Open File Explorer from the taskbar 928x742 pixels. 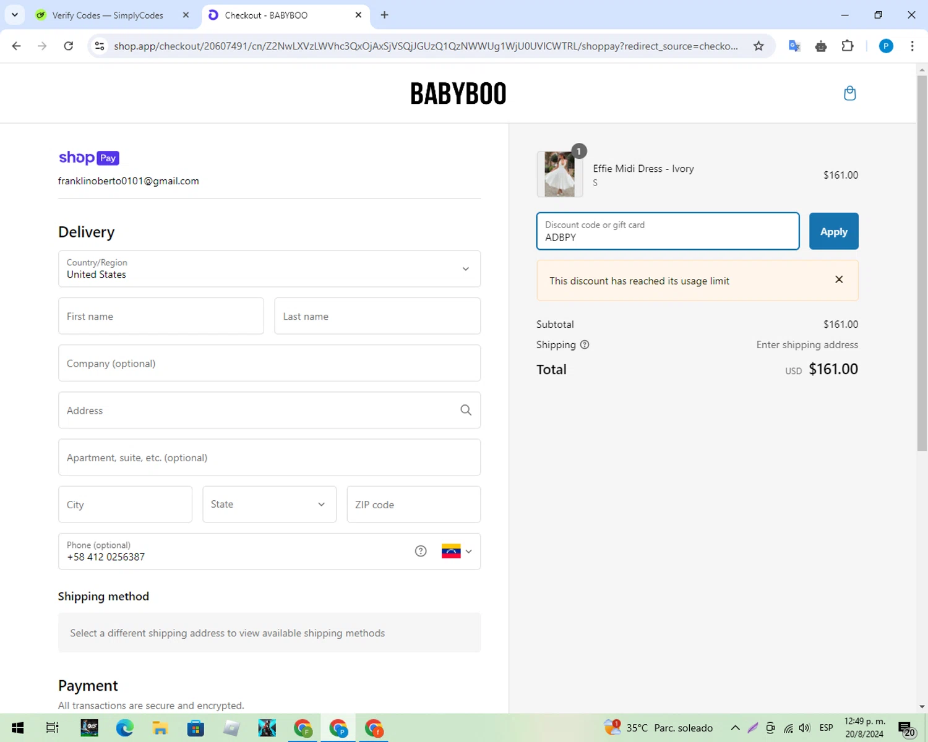[160, 728]
